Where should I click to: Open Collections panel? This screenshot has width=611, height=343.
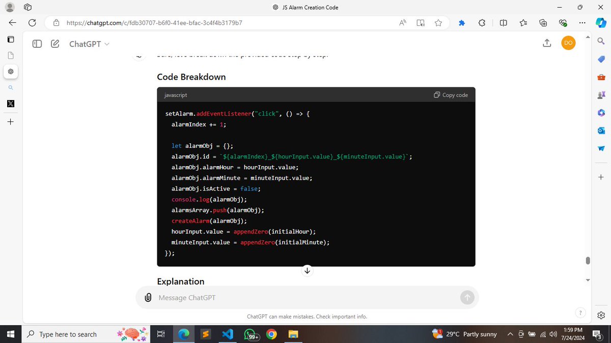pyautogui.click(x=543, y=23)
